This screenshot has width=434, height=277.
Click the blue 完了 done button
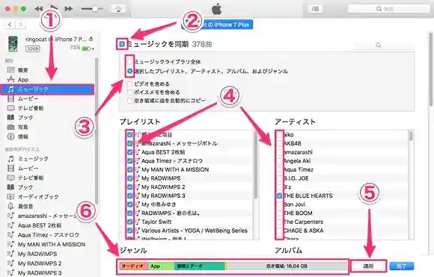tap(402, 267)
